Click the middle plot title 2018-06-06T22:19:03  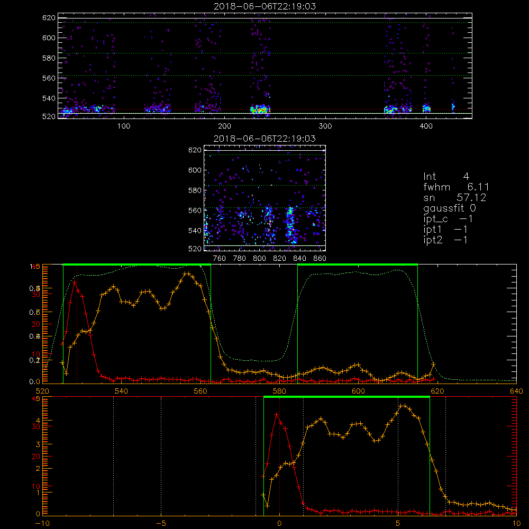(x=264, y=139)
